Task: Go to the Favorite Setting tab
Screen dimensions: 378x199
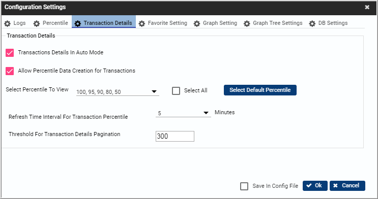Action: [163, 23]
